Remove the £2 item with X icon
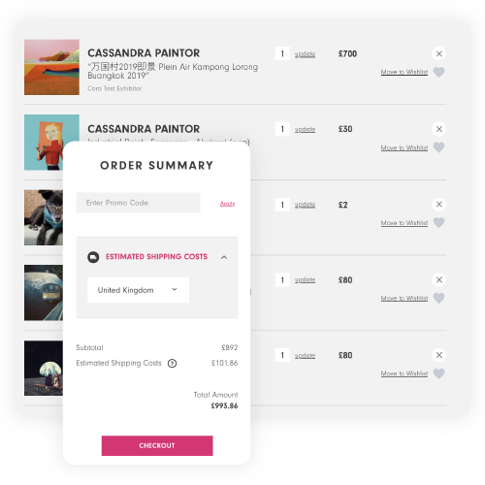The width and height of the screenshot is (485, 485). (x=438, y=205)
